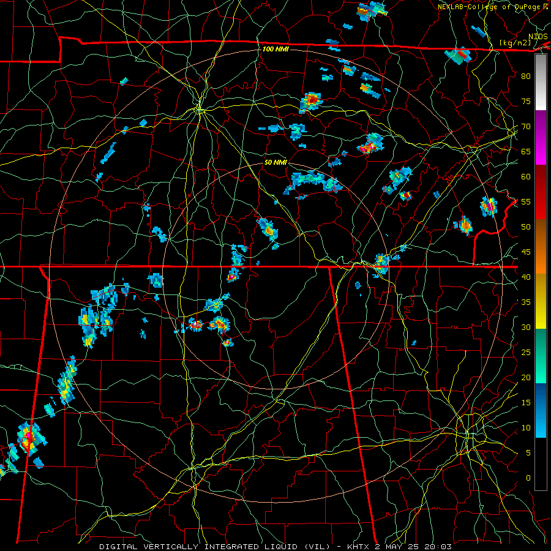Click the 100 NMI range ring label

click(275, 49)
